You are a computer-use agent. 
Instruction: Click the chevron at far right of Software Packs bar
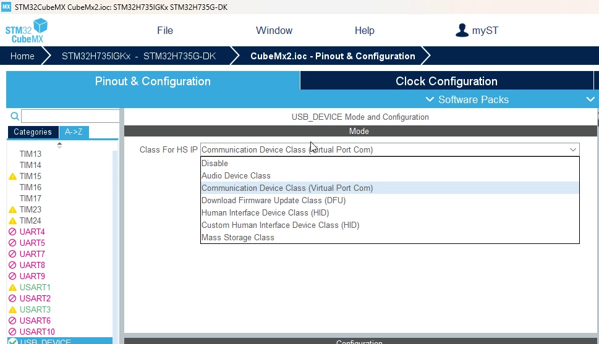(x=590, y=99)
